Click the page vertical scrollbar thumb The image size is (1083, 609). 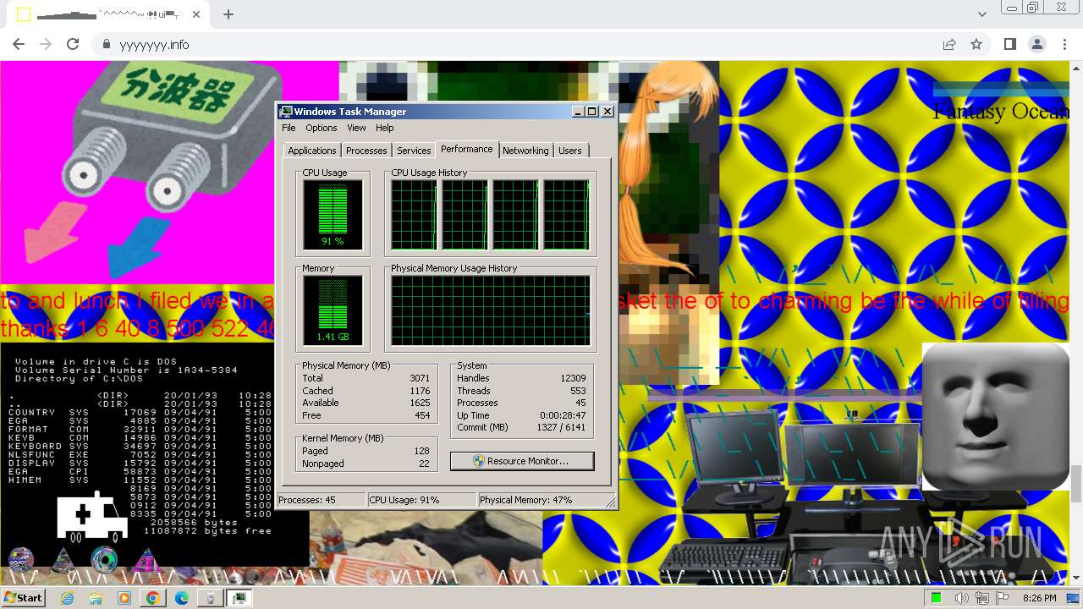(1076, 483)
